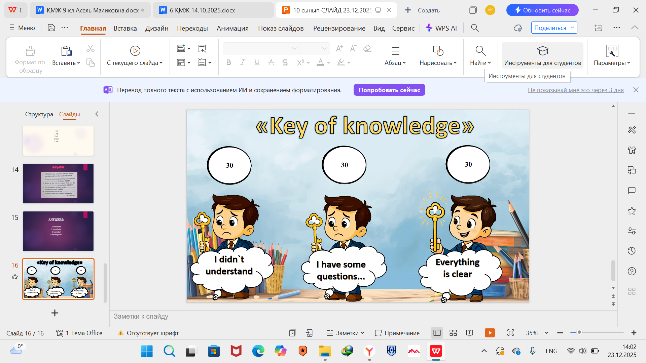This screenshot has height=363, width=646.
Task: Collapse the ribbon with the up chevron
Action: [635, 28]
